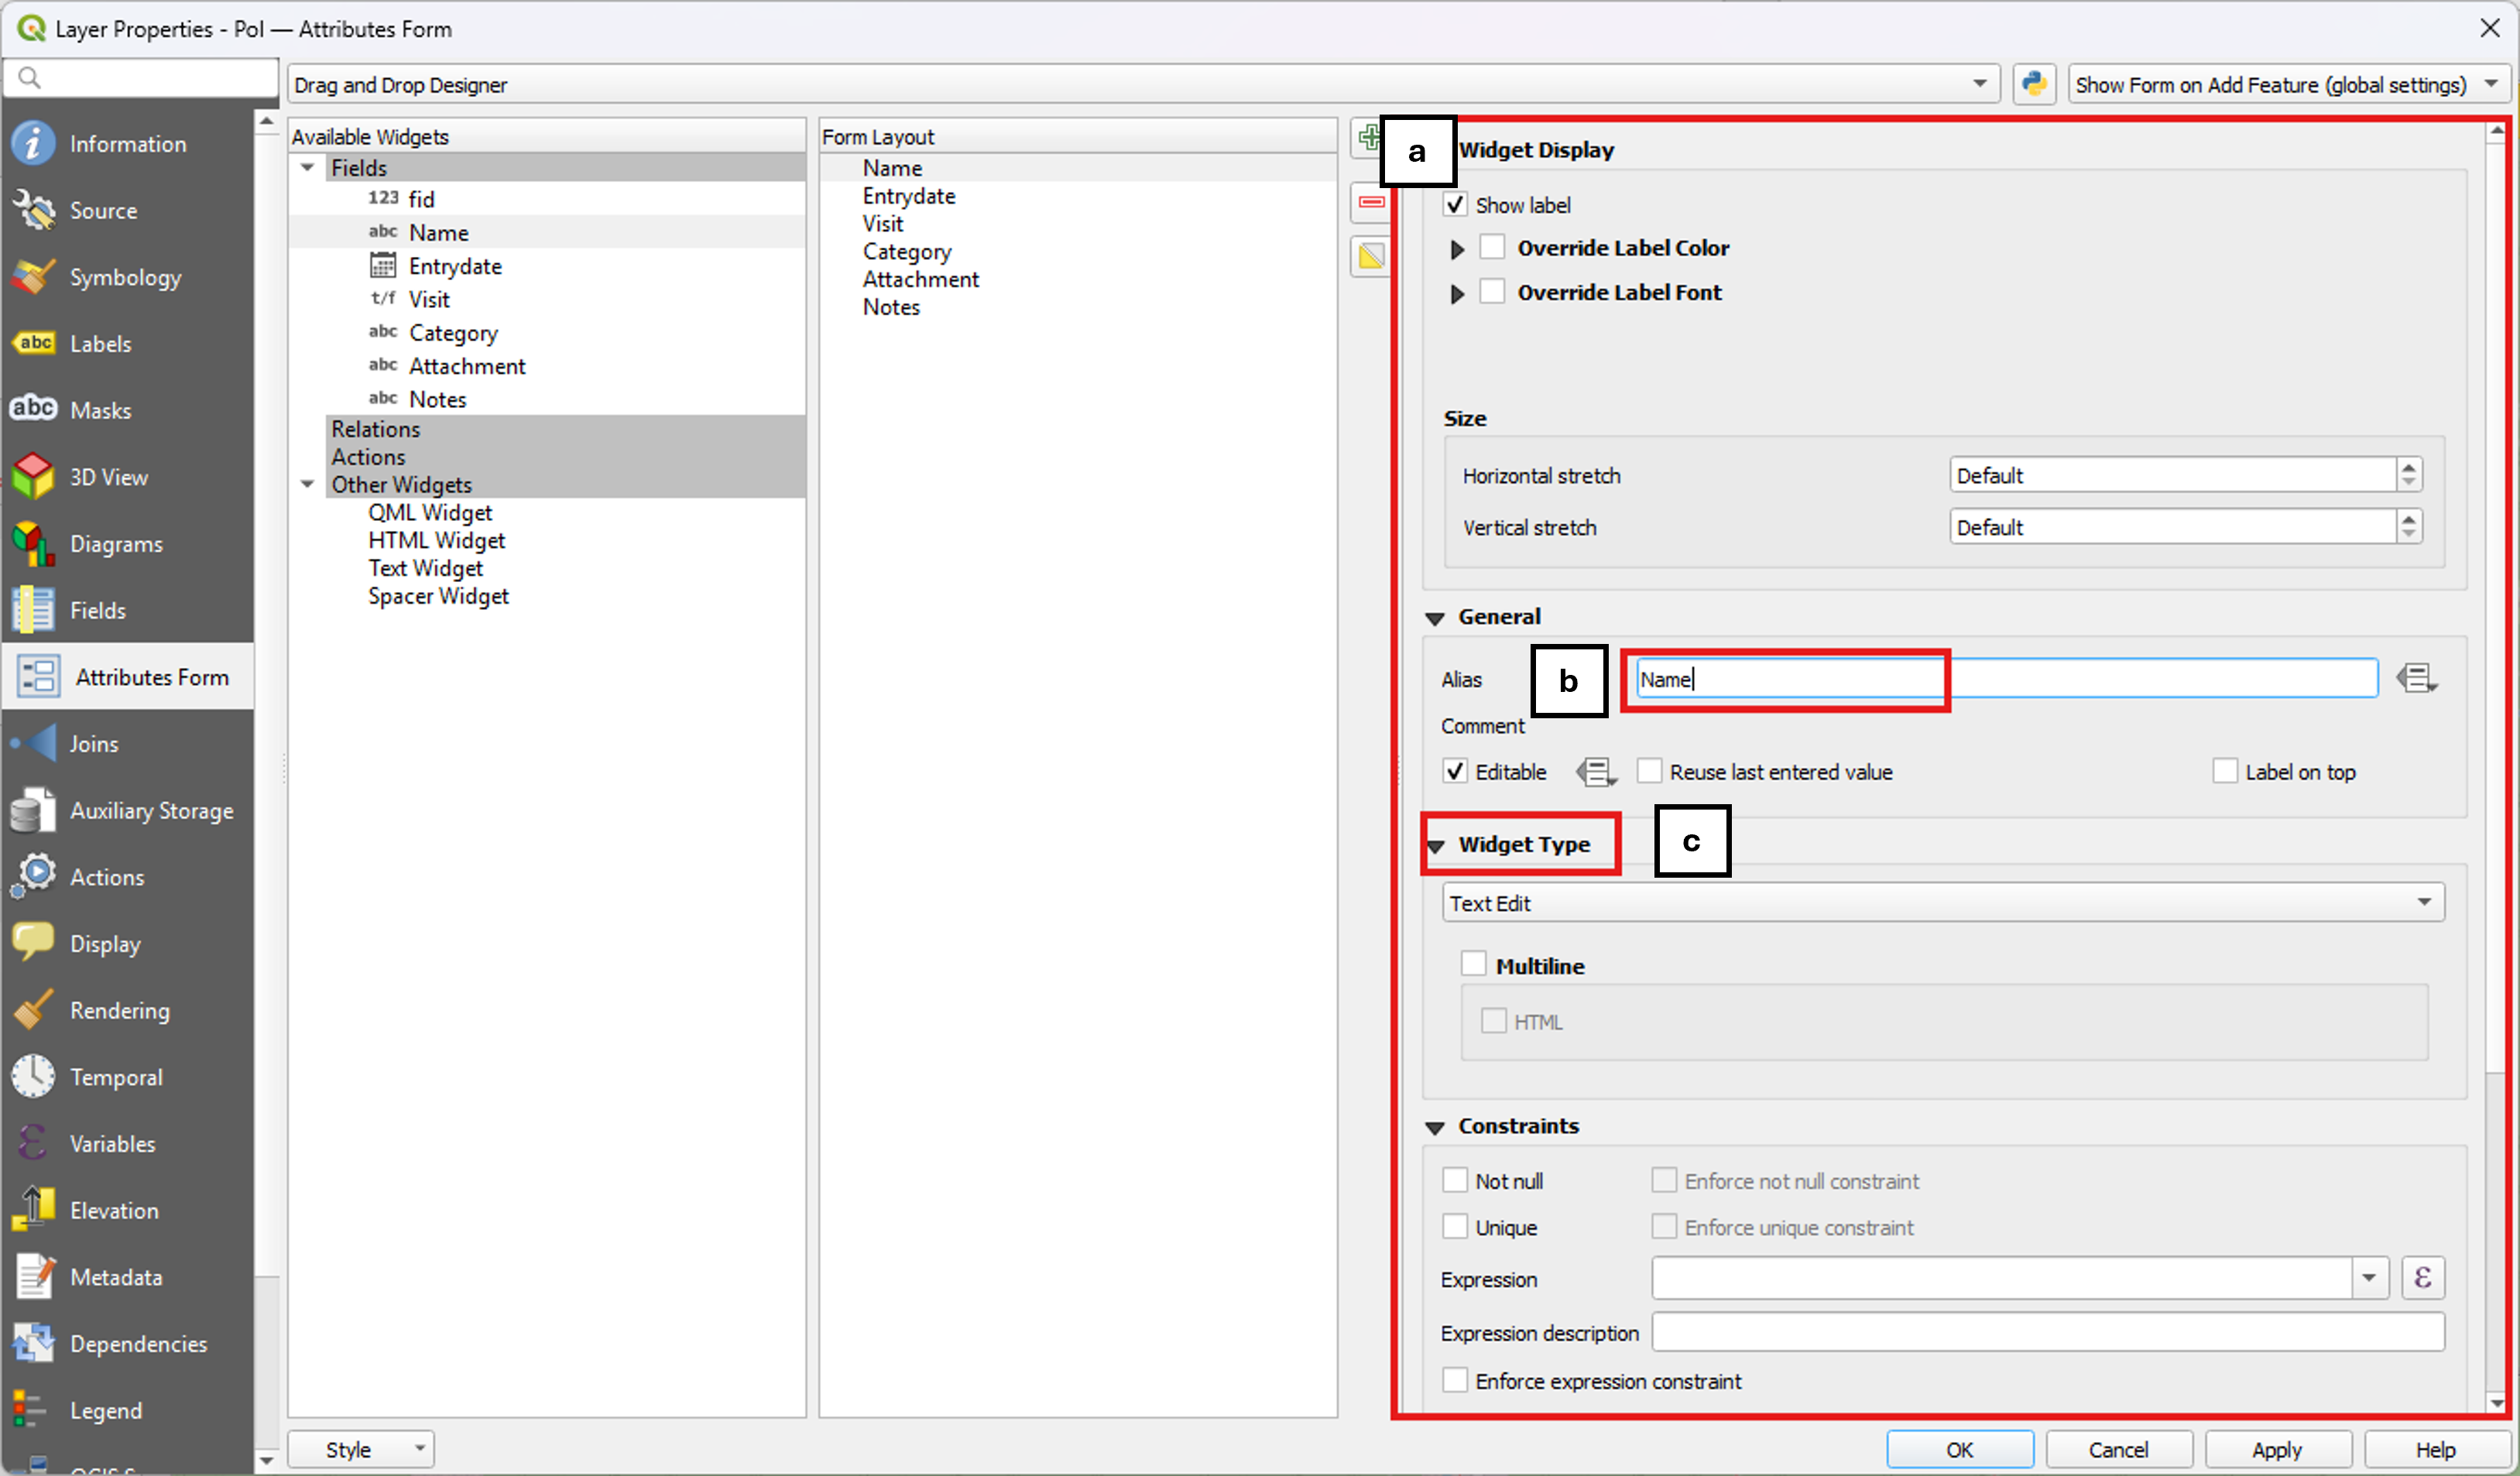
Task: Open the data-defined override next to Alias
Action: [x=2416, y=679]
